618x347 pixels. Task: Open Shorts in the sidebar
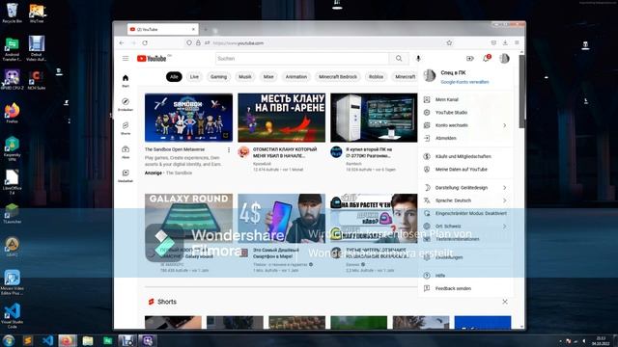[126, 128]
